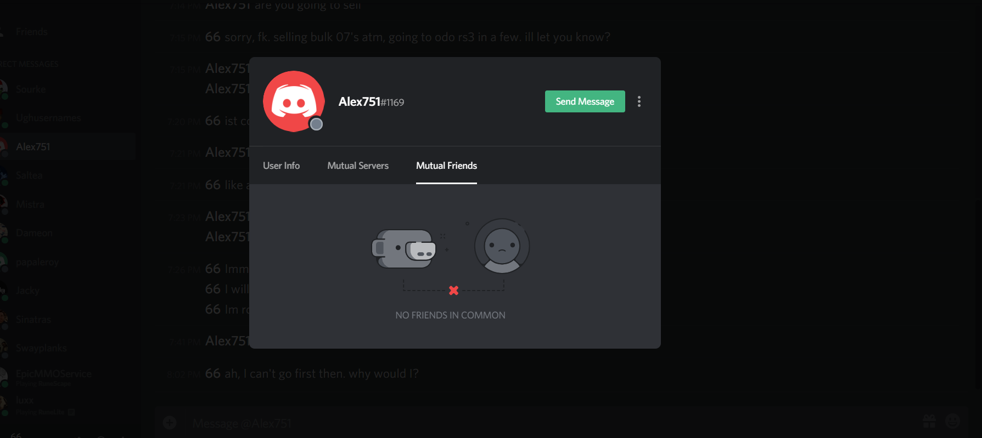Click the Alex751#1169 username text
This screenshot has width=982, height=438.
tap(371, 102)
